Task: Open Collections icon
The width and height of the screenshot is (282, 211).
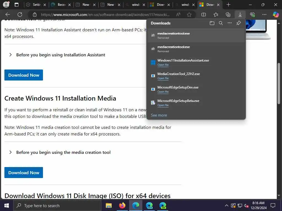Action: [228, 15]
